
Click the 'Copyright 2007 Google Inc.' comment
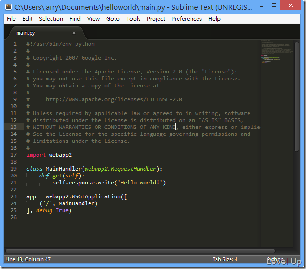75,58
